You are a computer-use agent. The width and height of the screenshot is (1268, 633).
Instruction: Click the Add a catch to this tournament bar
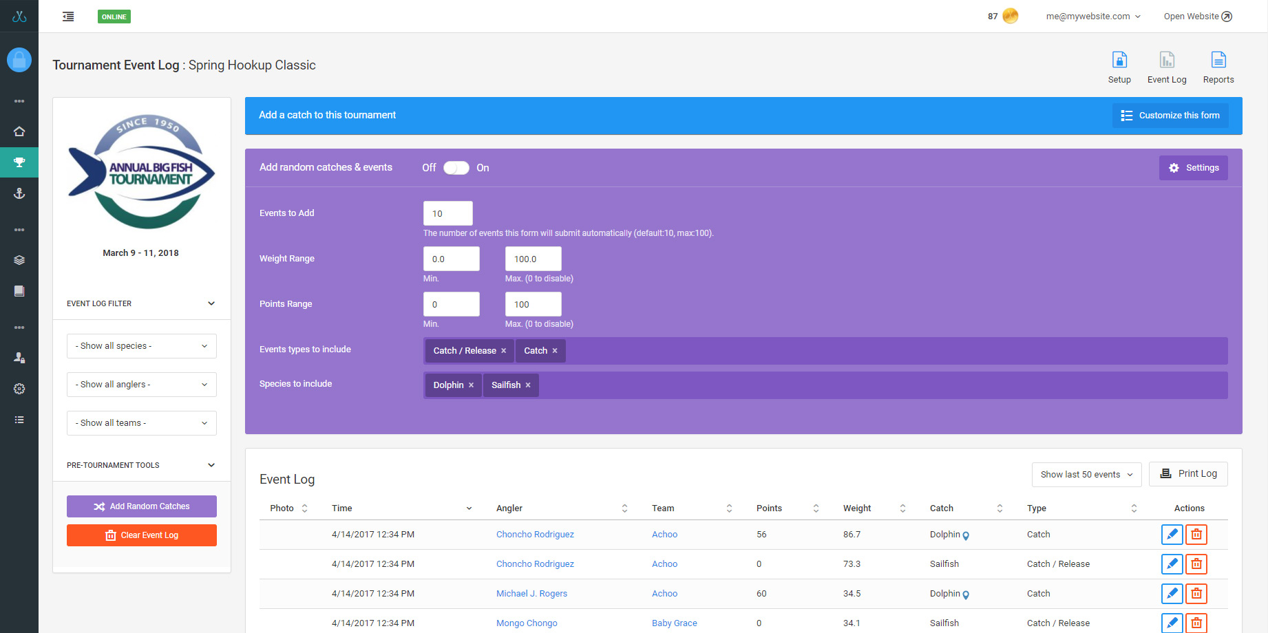[x=743, y=116]
